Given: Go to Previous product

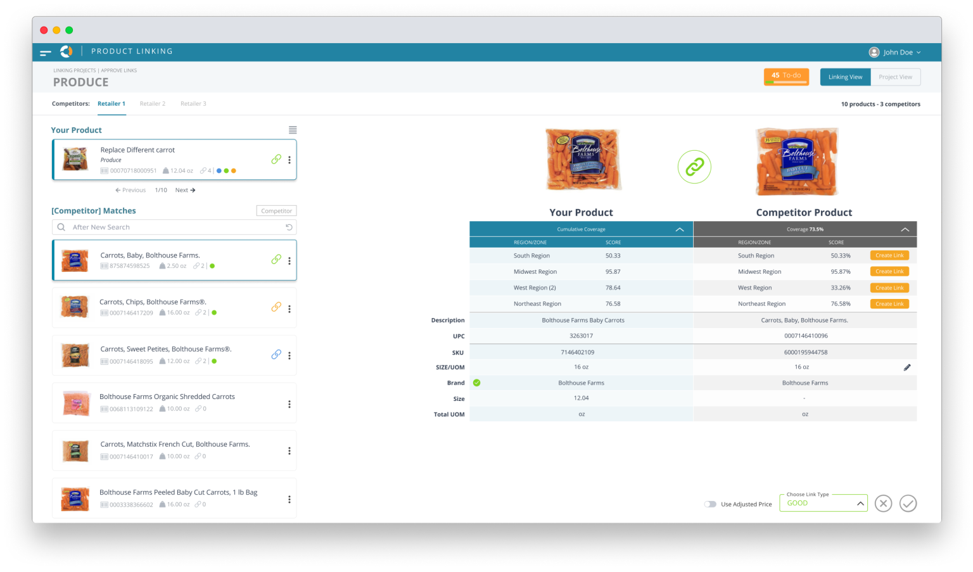Looking at the screenshot, I should point(130,190).
